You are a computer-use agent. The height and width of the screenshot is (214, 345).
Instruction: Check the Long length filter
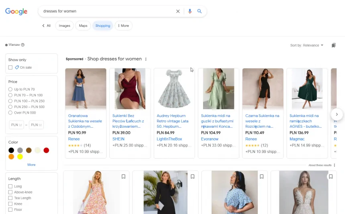point(10,186)
